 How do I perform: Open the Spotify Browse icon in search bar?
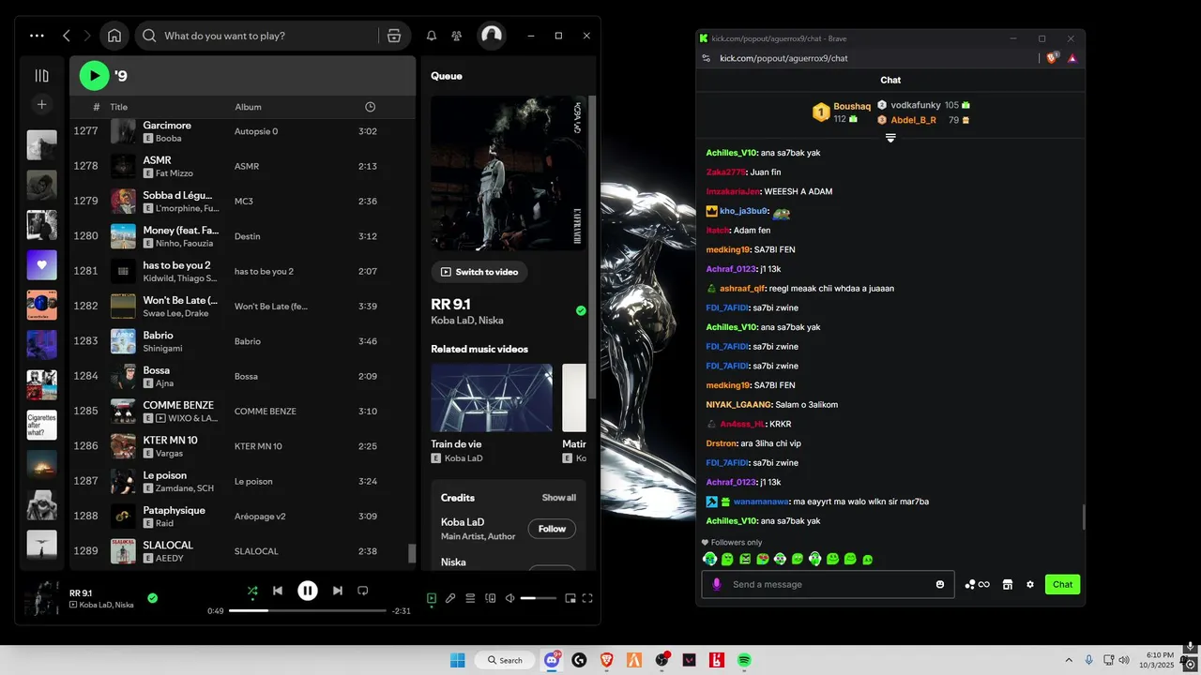point(394,36)
